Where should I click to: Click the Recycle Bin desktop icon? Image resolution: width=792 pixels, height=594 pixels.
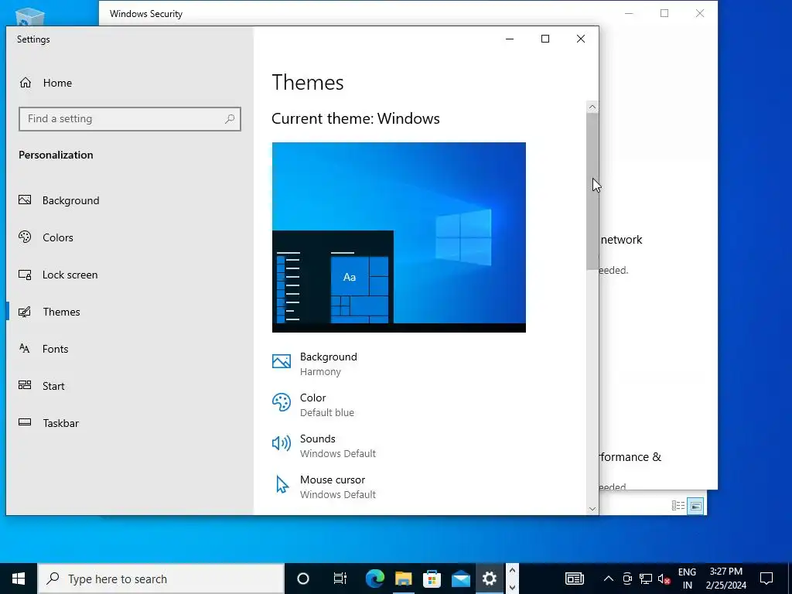(x=30, y=16)
